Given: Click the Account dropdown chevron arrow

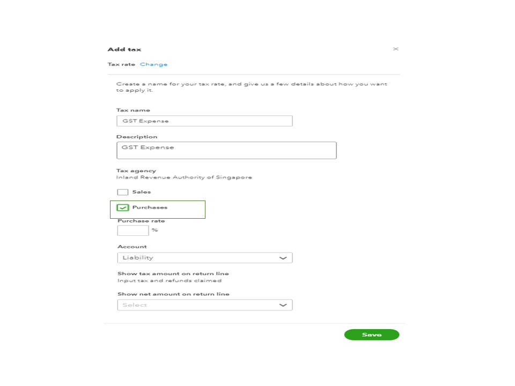Looking at the screenshot, I should [283, 258].
